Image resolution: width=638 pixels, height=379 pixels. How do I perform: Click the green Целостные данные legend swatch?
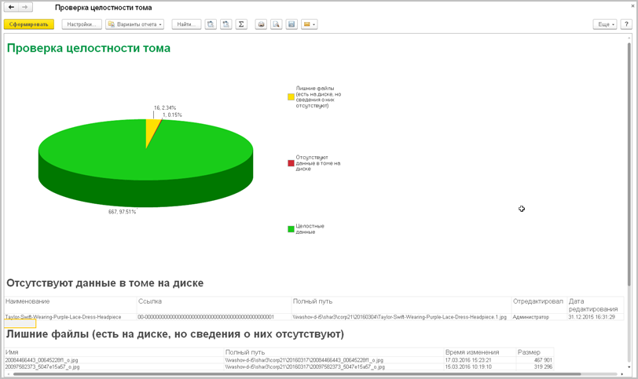291,229
